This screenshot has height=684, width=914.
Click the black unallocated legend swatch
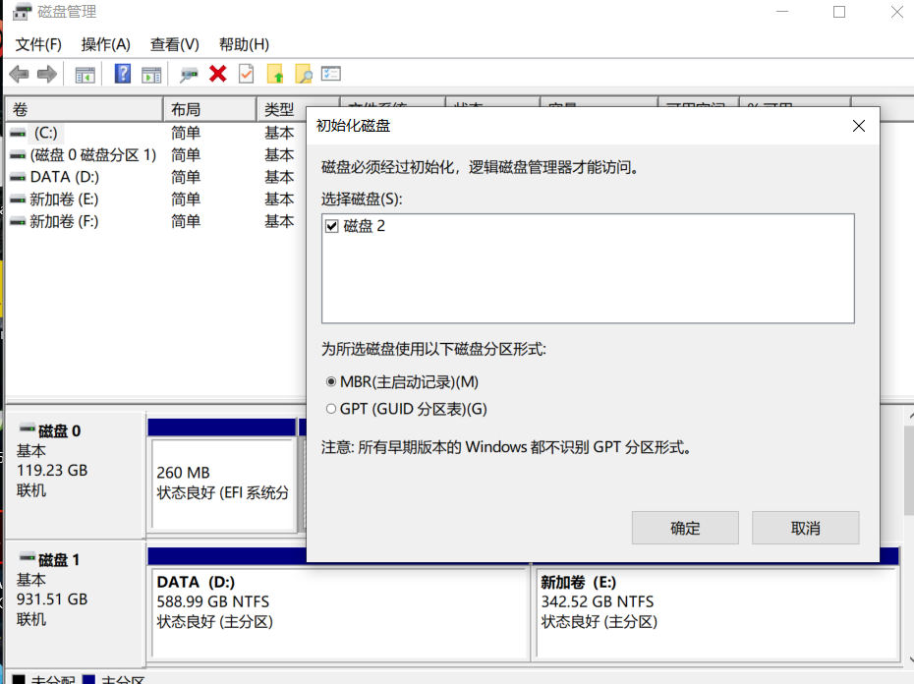pyautogui.click(x=19, y=680)
